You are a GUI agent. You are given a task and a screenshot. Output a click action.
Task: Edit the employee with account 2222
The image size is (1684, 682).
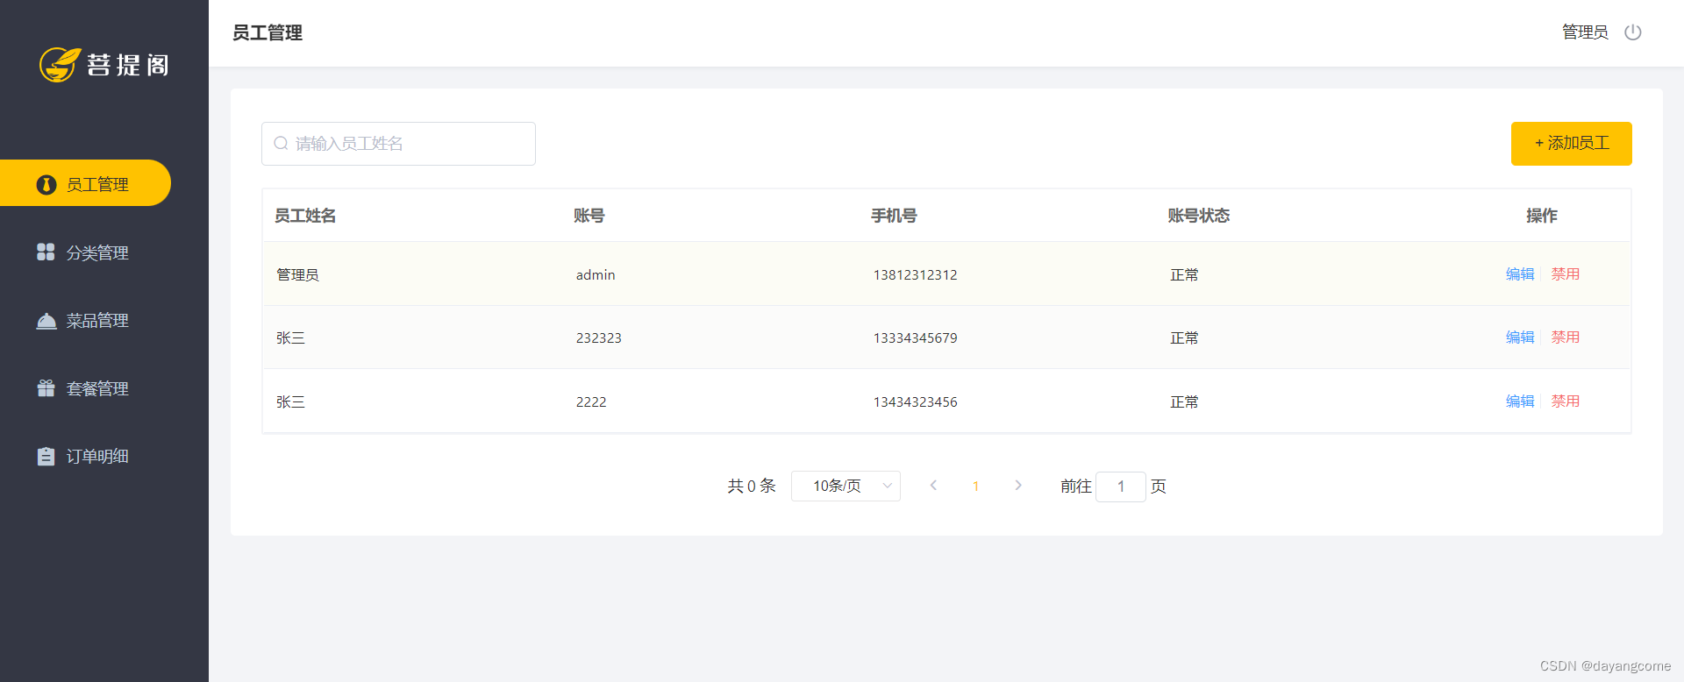point(1520,401)
